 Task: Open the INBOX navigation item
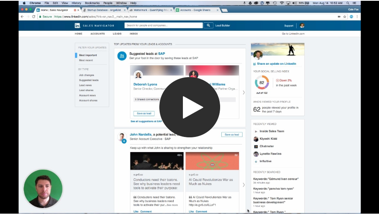tap(134, 34)
